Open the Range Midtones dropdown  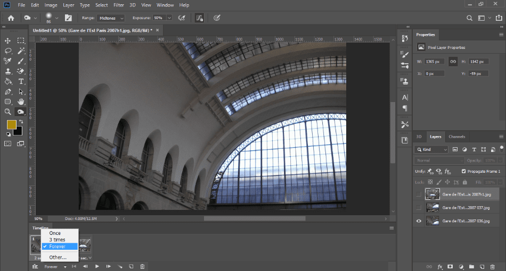coord(110,18)
